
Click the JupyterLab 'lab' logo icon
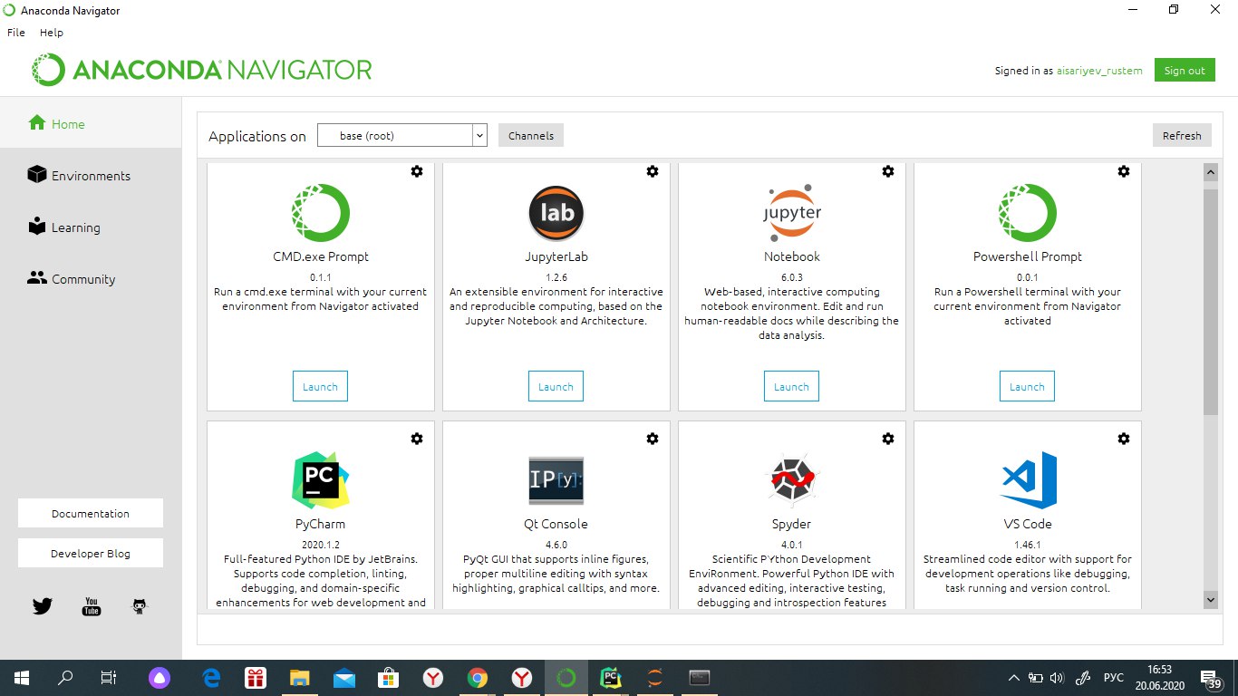point(556,212)
